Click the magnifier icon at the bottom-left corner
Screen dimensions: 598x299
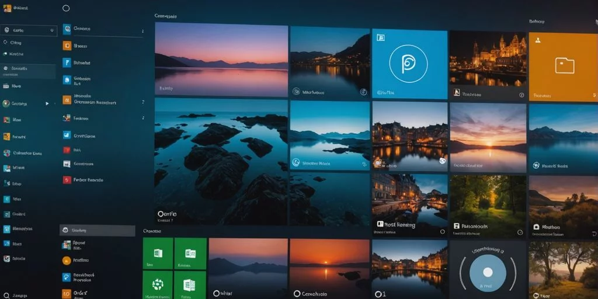pyautogui.click(x=6, y=295)
